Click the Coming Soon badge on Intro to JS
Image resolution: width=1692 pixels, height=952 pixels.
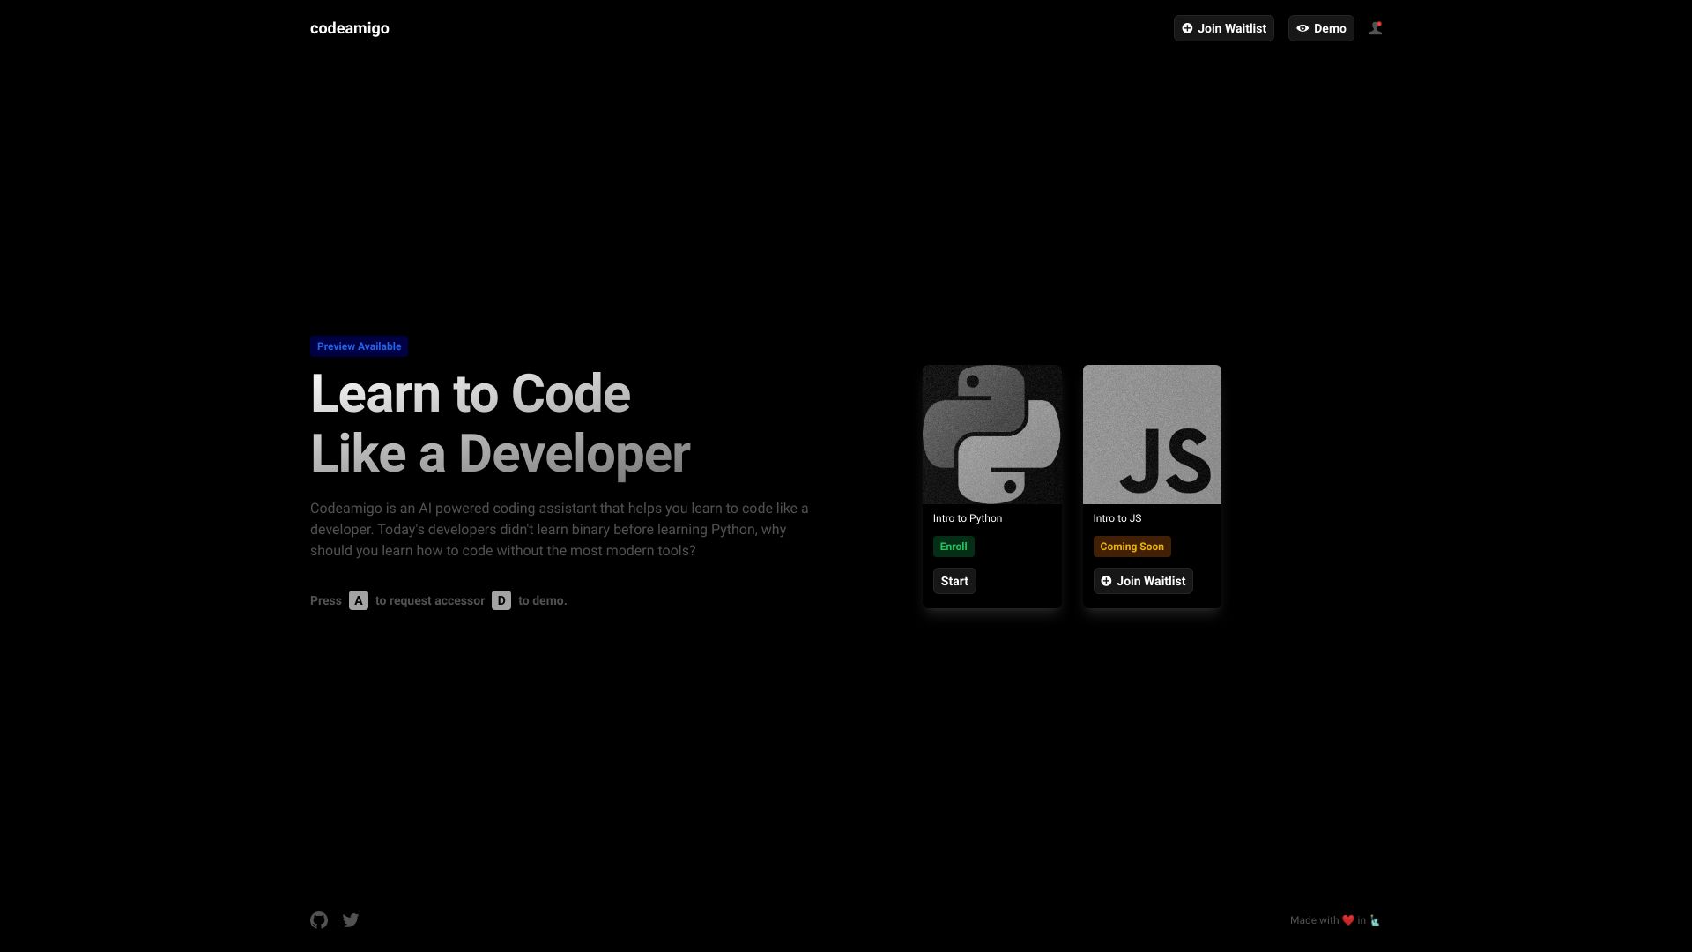pos(1132,547)
